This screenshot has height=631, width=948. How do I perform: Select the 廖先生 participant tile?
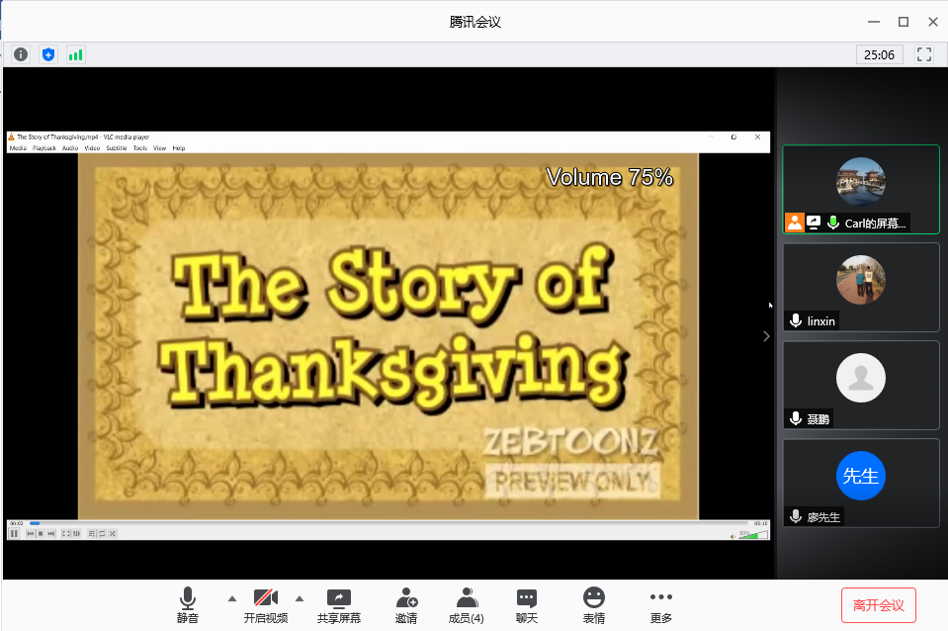860,483
